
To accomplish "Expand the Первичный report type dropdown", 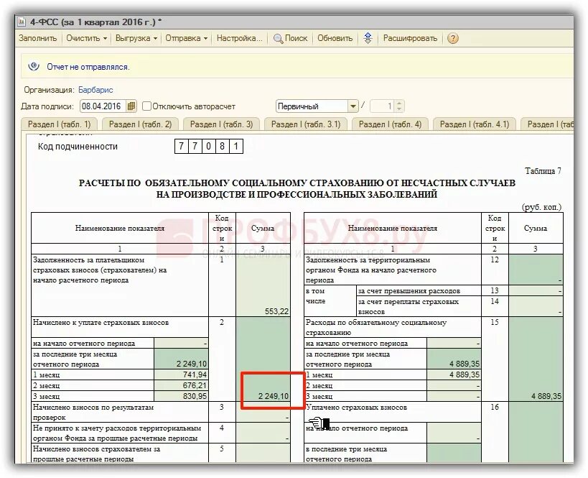I will click(x=353, y=106).
